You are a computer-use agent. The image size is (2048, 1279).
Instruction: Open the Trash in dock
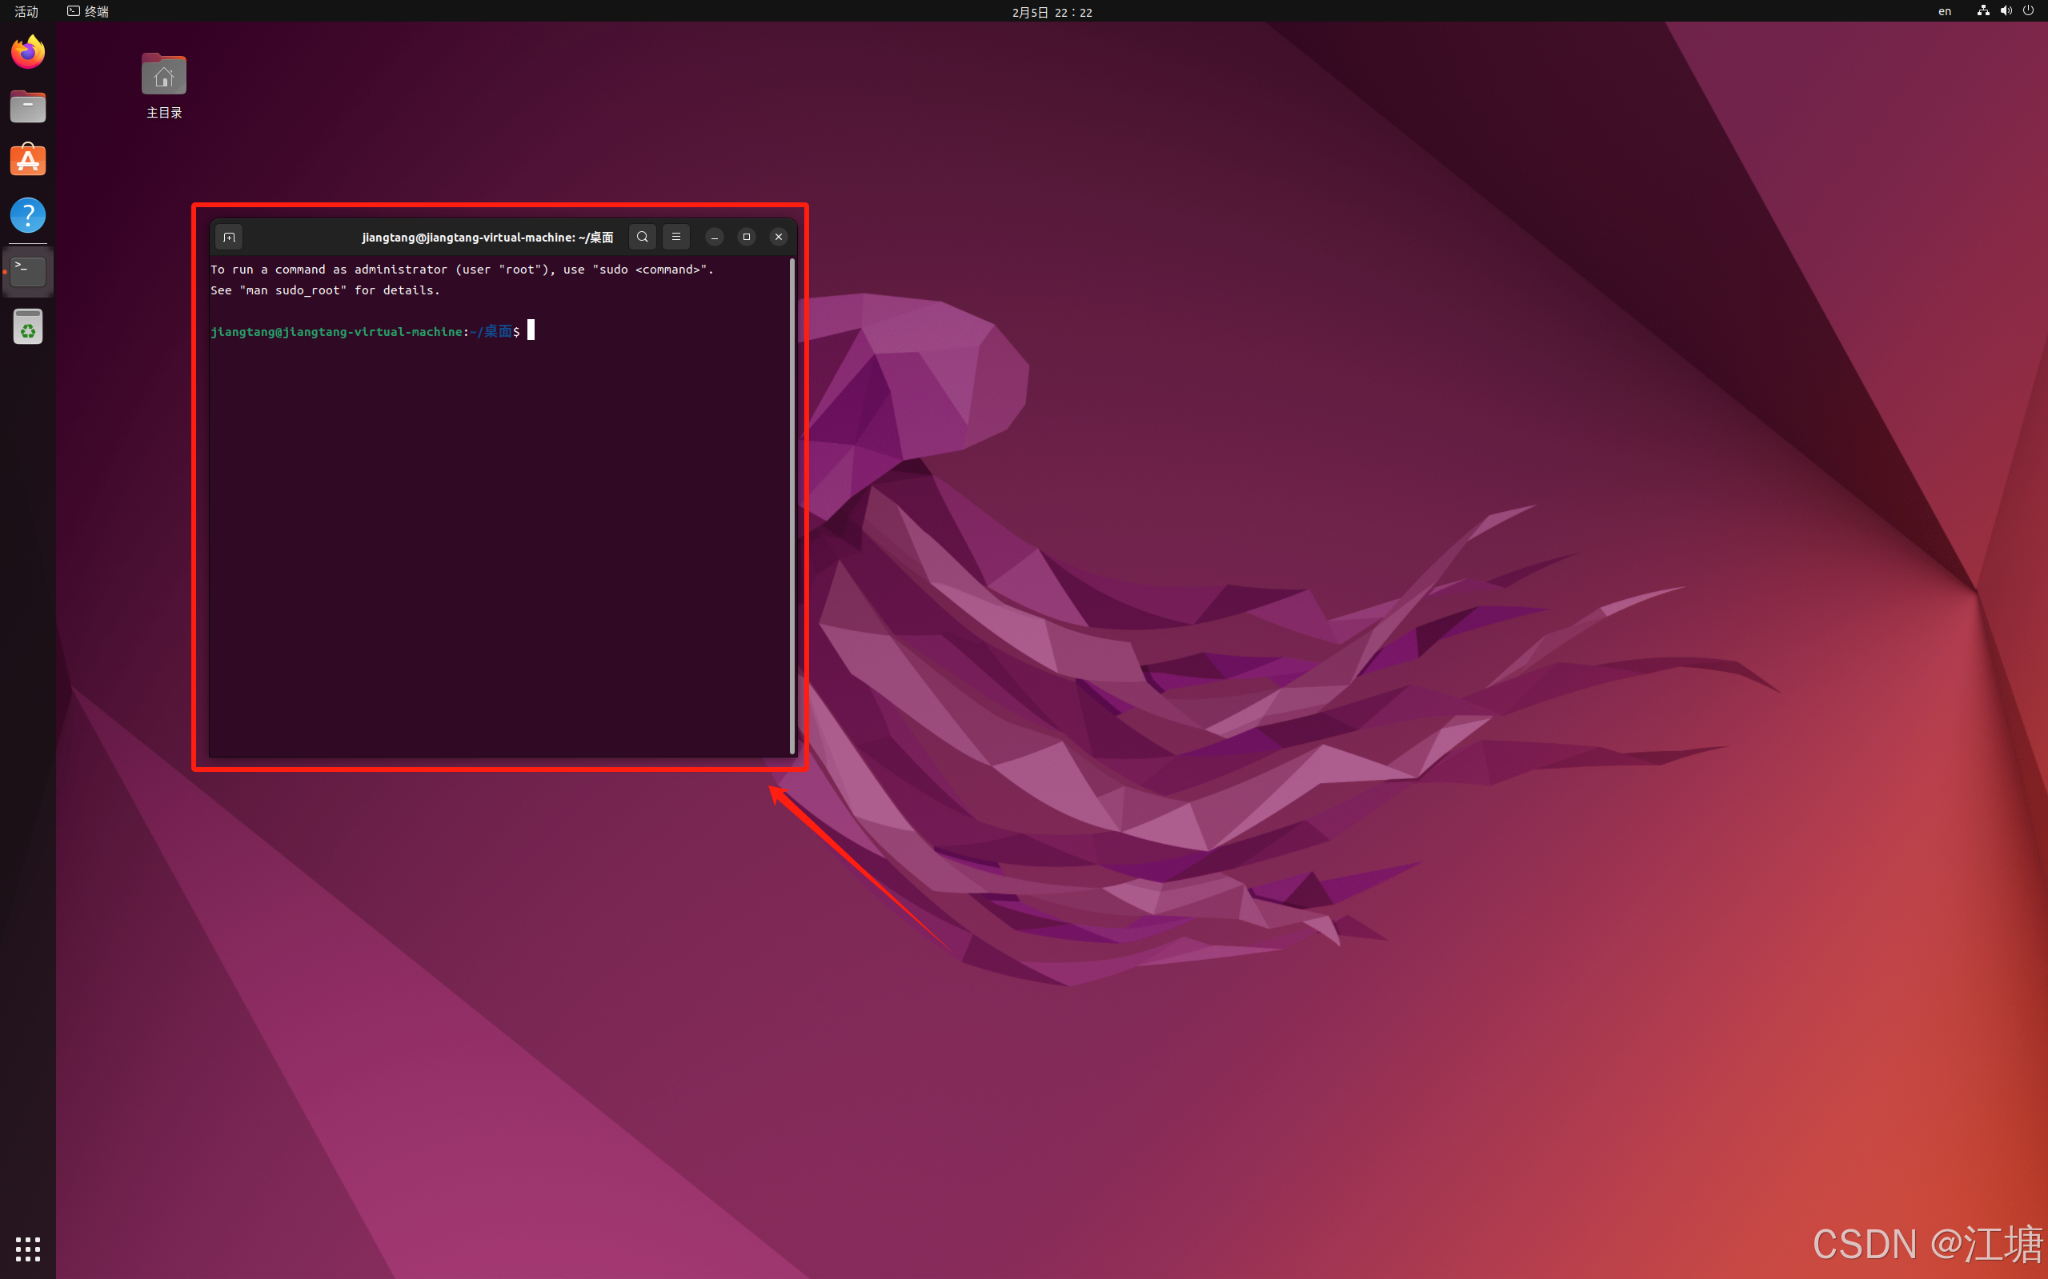coord(28,326)
